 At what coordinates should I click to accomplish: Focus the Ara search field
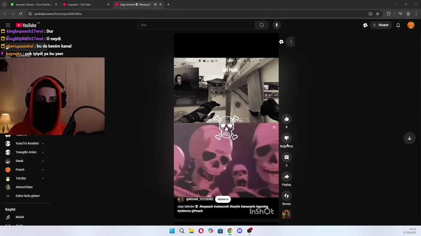pyautogui.click(x=196, y=25)
